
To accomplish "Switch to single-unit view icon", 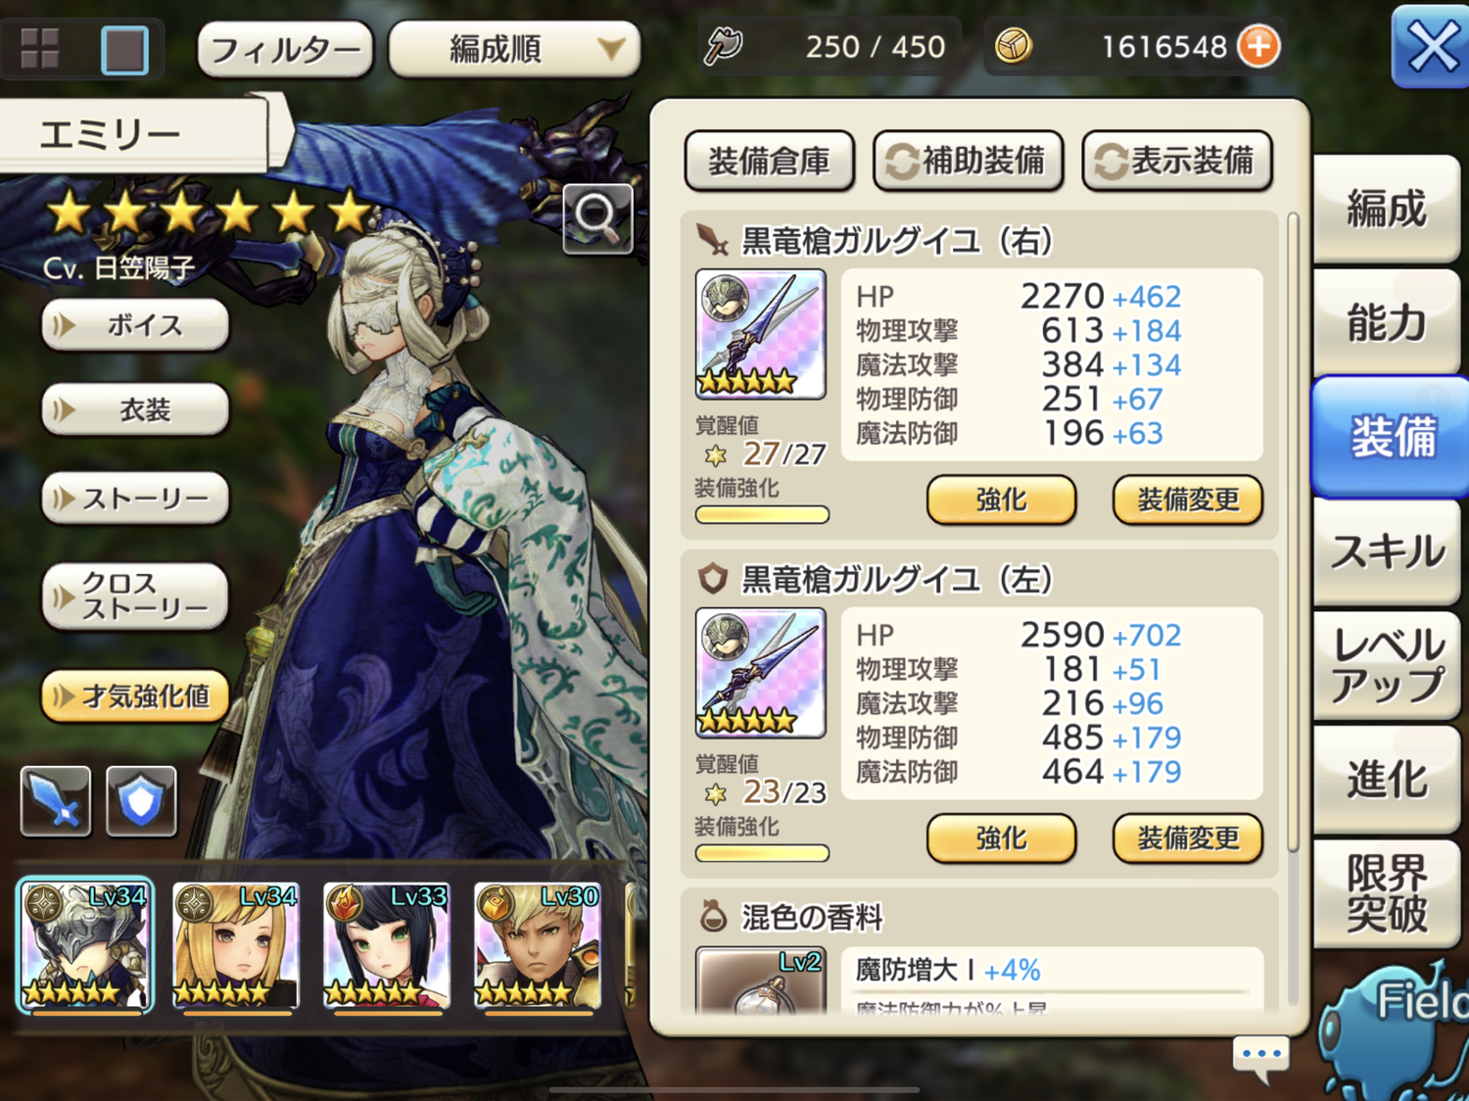I will 124,49.
